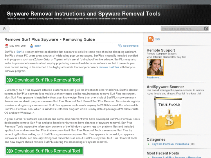Click the home icon in navigation bar
This screenshot has width=211, height=158.
(4, 29)
